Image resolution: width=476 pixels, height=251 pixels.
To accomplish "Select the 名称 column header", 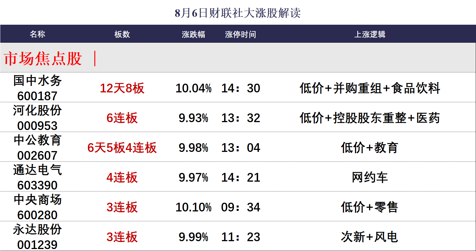I will coord(37,34).
